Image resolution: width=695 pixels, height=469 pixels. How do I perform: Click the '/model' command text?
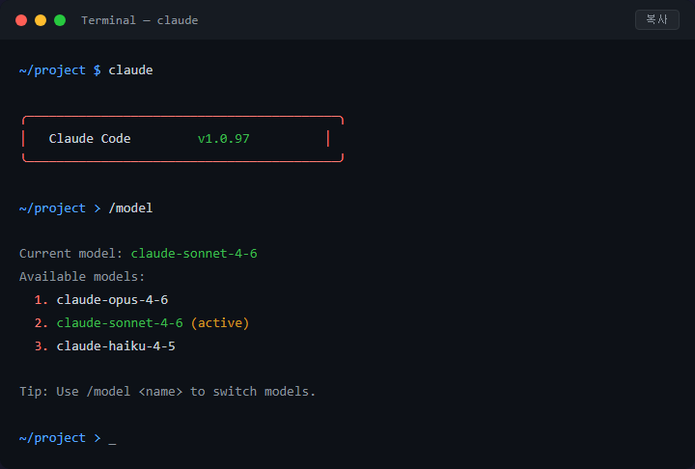click(x=130, y=207)
